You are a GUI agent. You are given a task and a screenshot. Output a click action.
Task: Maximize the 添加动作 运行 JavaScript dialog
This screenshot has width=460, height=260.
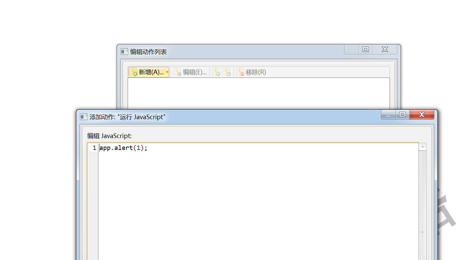click(x=402, y=115)
